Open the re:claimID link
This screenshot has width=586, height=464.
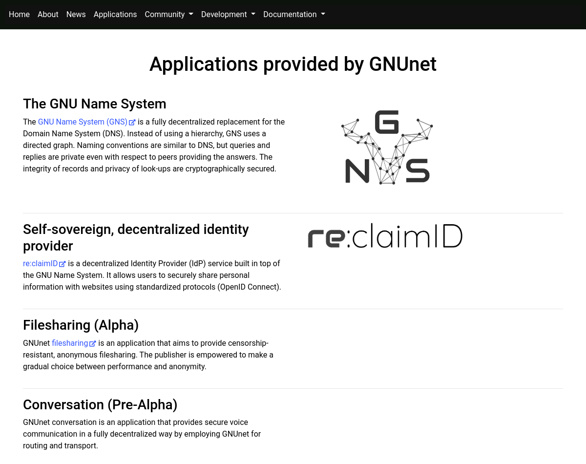click(40, 264)
